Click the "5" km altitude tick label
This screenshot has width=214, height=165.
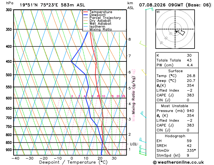[x=130, y=88]
